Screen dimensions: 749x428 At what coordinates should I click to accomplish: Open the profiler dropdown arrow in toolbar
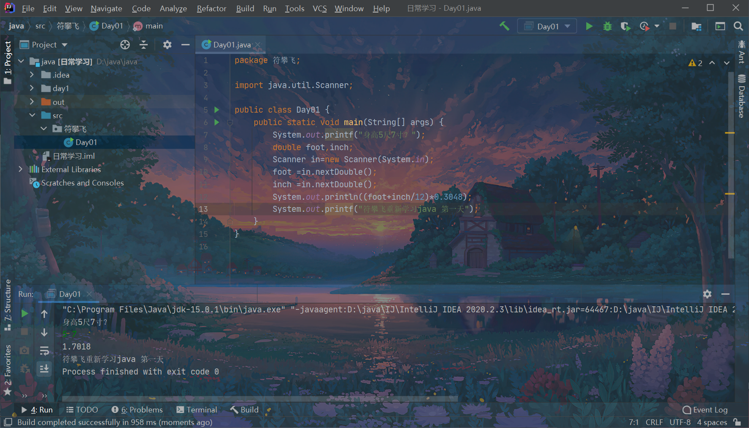tap(657, 26)
